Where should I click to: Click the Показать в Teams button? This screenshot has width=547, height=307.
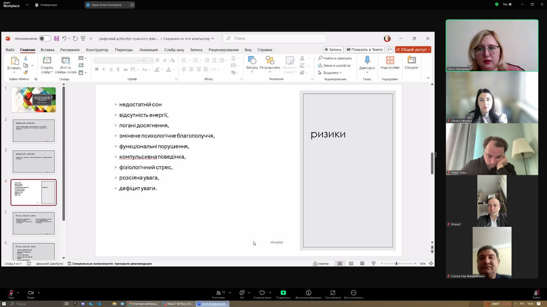365,49
